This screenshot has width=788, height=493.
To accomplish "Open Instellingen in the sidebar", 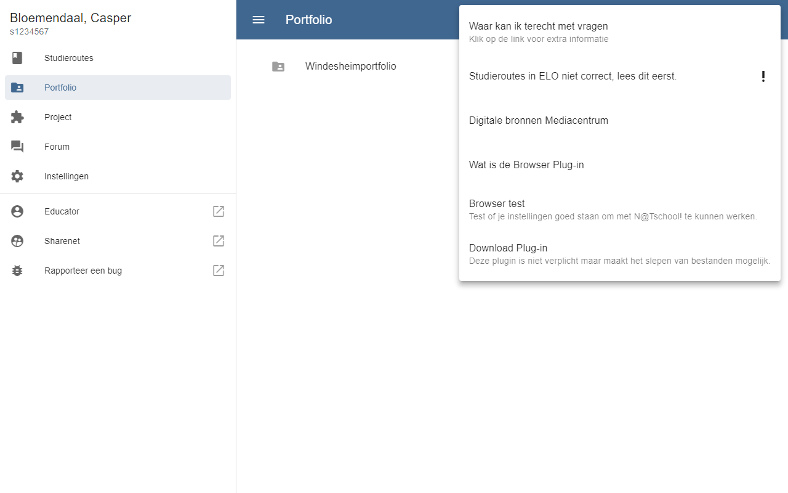I will (118, 176).
